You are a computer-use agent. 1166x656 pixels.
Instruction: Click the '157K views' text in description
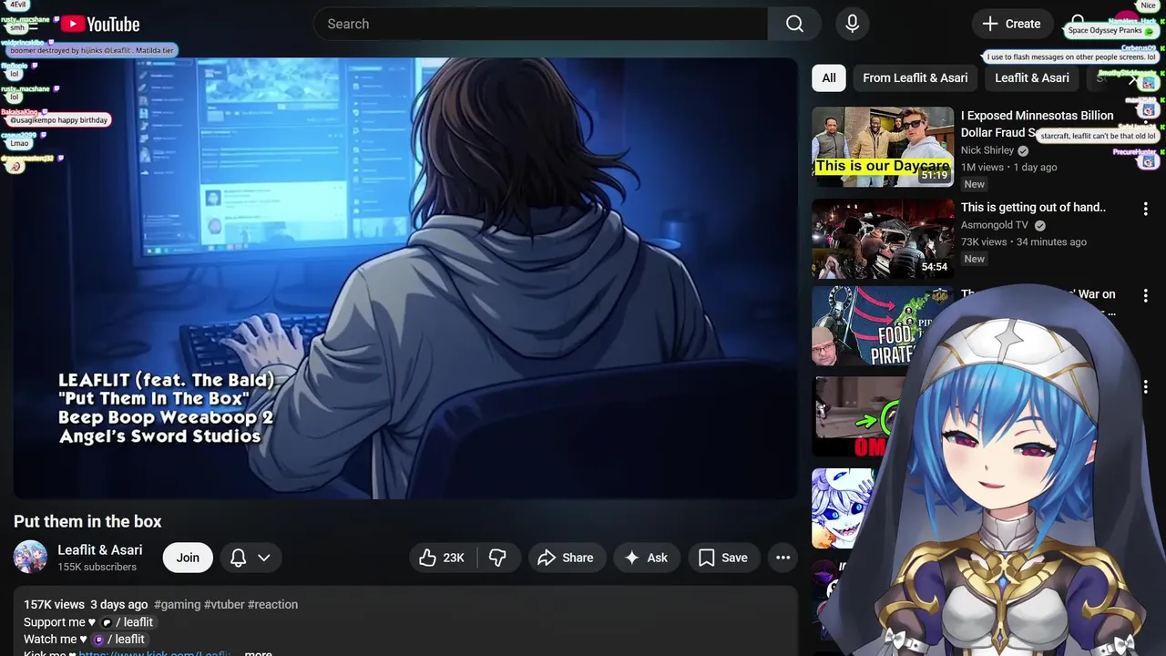click(x=54, y=604)
